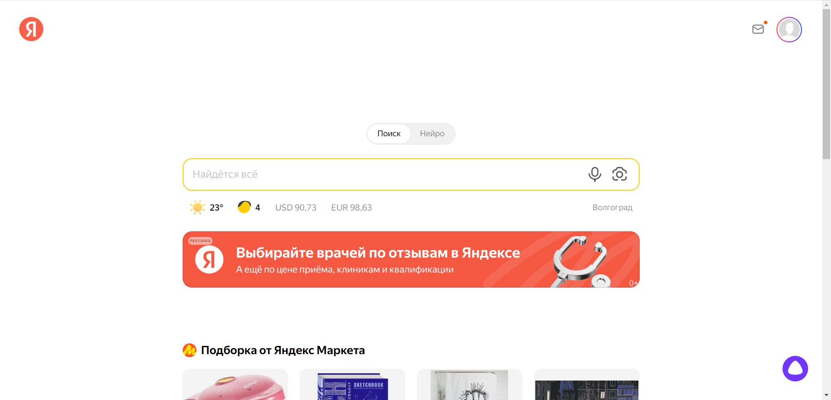Keep Поиск mode selected
The width and height of the screenshot is (831, 400).
tap(389, 134)
